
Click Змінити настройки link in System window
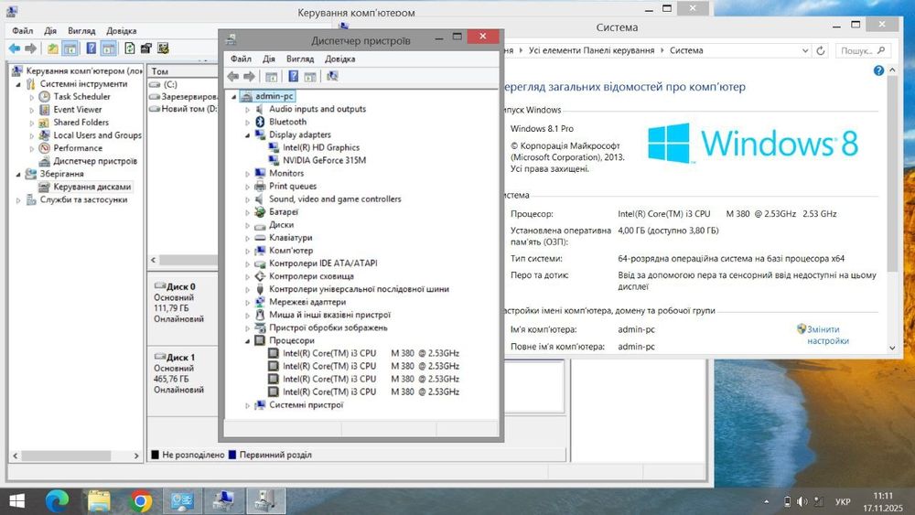click(827, 336)
